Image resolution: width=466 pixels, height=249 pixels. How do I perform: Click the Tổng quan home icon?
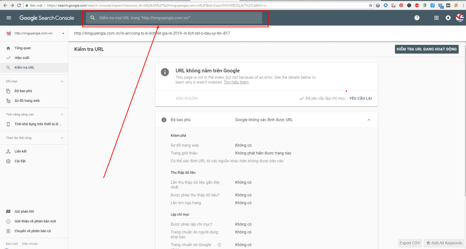click(8, 48)
